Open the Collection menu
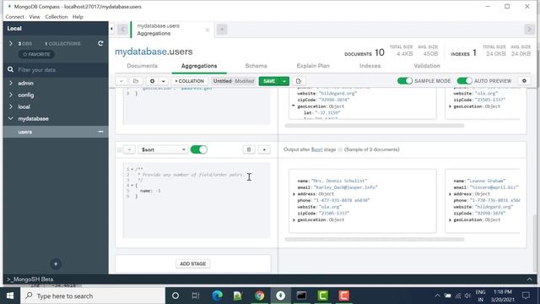540x304 pixels. [57, 17]
